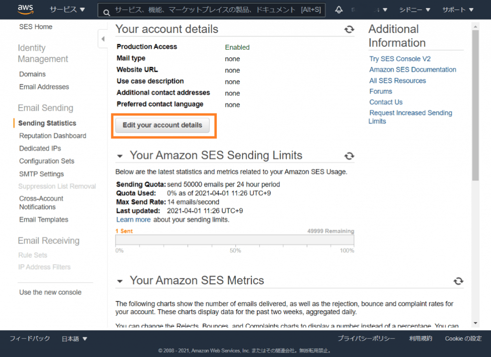Open All SES Resources link
491x357 pixels.
(x=397, y=81)
